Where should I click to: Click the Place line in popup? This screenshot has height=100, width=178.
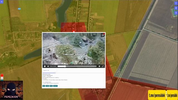point(48,75)
